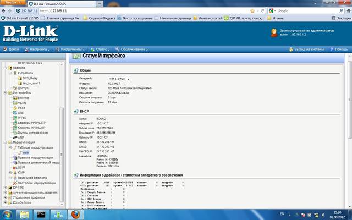Viewport: 352px width, 220px height.
Task: Open Сервисы Яндекса bookmark folder
Action: (x=100, y=18)
